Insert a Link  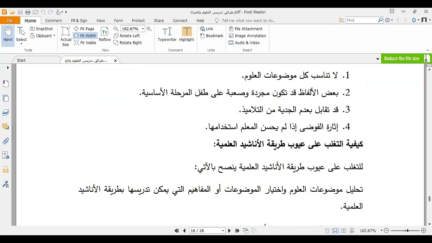coord(207,29)
